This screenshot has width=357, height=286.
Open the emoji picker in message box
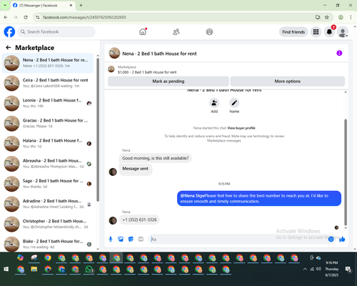[331, 239]
